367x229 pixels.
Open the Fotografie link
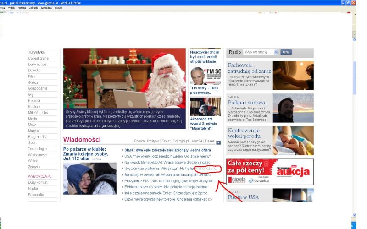click(36, 194)
